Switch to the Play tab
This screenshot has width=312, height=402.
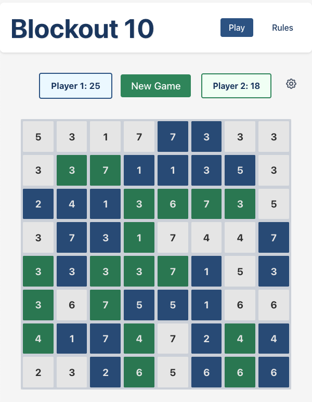pos(237,28)
